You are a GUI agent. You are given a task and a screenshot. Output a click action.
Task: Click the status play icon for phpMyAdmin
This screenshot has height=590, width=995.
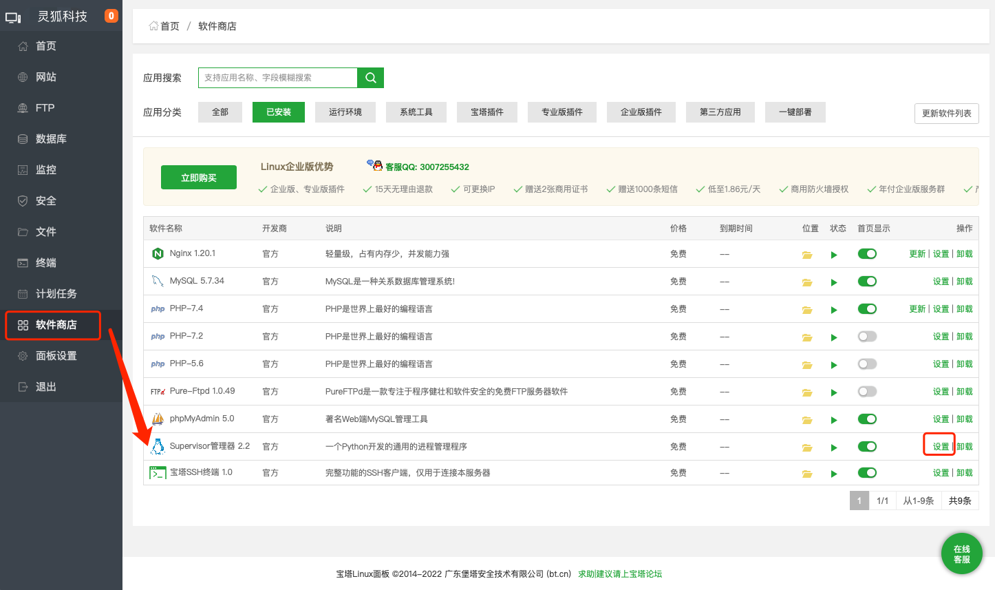coord(834,420)
